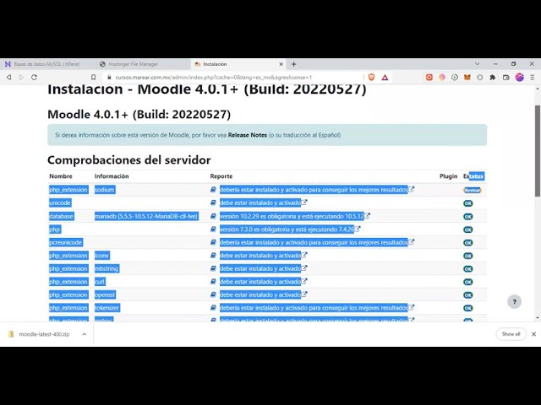
Task: Click Show all downloads button
Action: 511,334
